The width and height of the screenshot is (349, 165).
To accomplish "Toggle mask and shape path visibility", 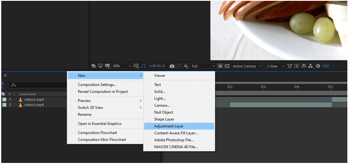I will click(143, 66).
